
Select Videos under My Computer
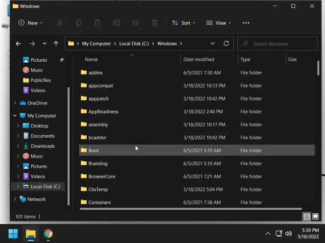point(38,177)
